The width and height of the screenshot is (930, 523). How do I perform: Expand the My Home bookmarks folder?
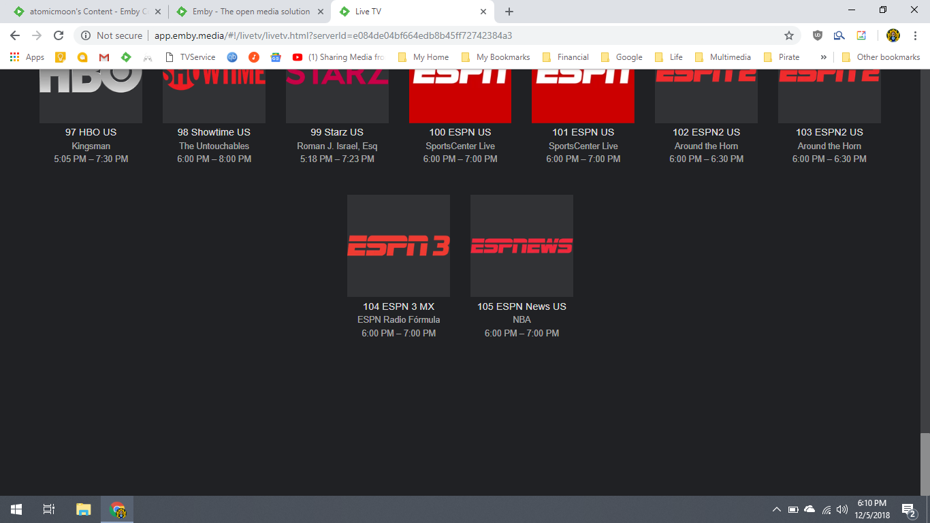pyautogui.click(x=423, y=57)
